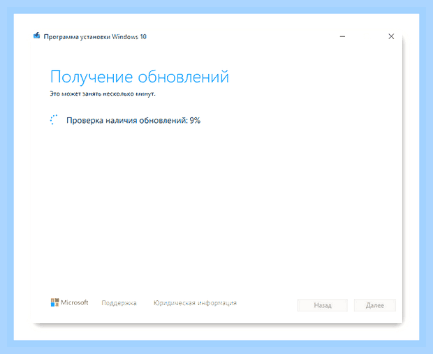The height and width of the screenshot is (354, 433).
Task: Open the Юридическая информация link
Action: pyautogui.click(x=195, y=303)
